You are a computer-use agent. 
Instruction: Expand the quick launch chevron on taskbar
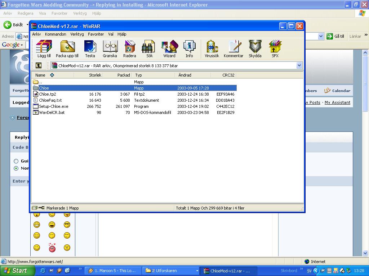pyautogui.click(x=80, y=268)
